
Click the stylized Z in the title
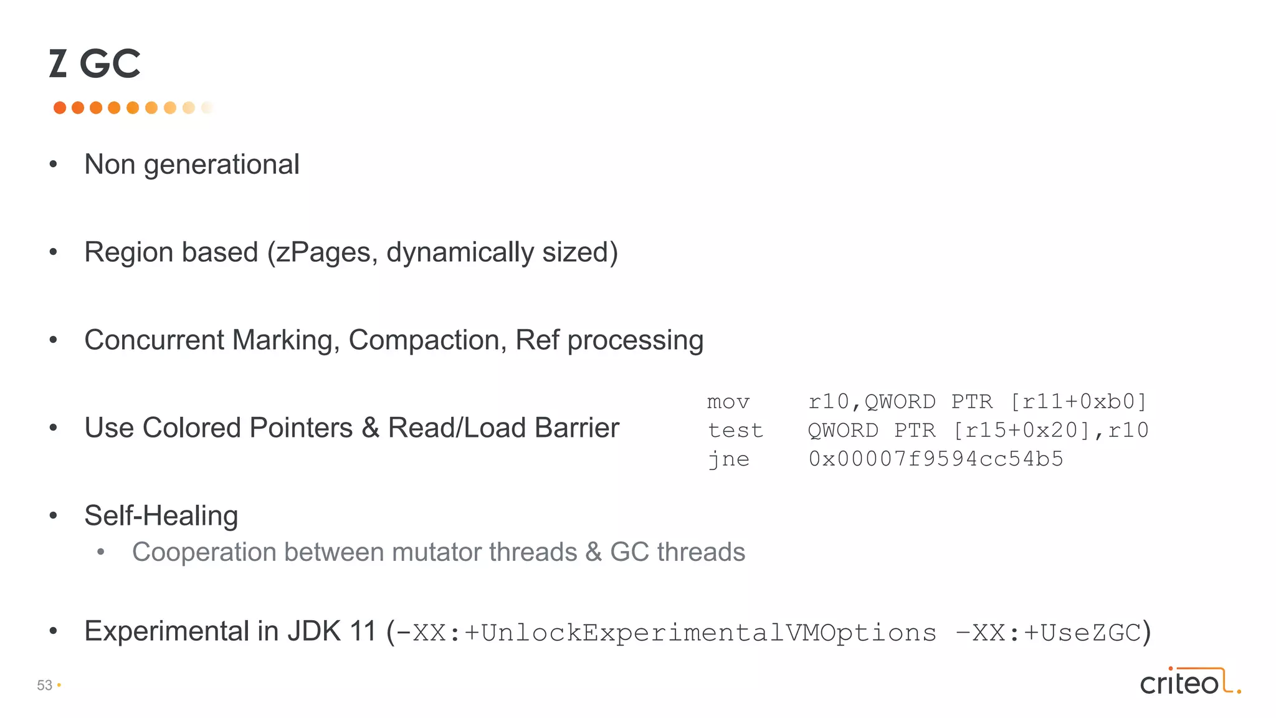(58, 64)
